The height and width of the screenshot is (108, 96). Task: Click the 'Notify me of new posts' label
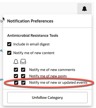(x=48, y=76)
